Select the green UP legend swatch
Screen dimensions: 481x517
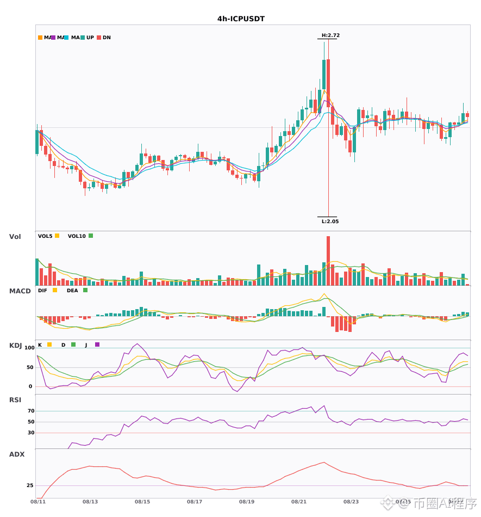[x=83, y=38]
